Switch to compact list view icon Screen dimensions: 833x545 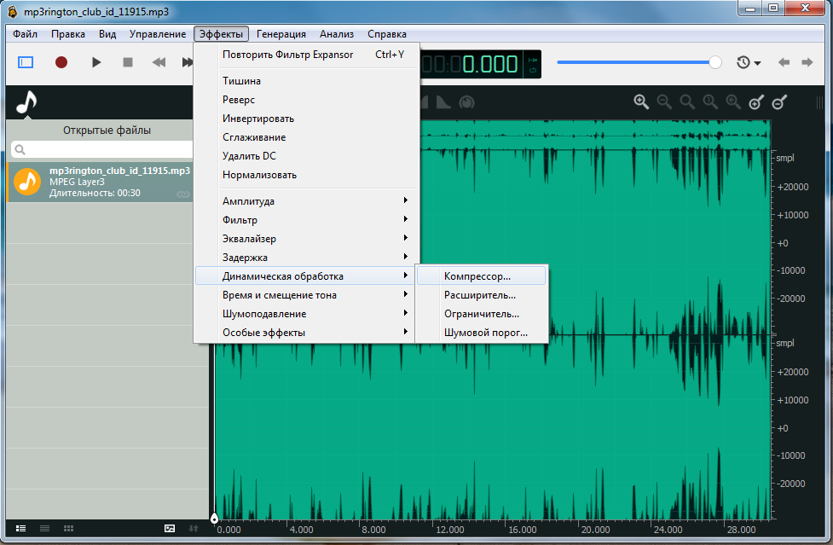[x=44, y=528]
